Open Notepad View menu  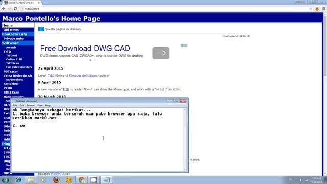(x=40, y=106)
